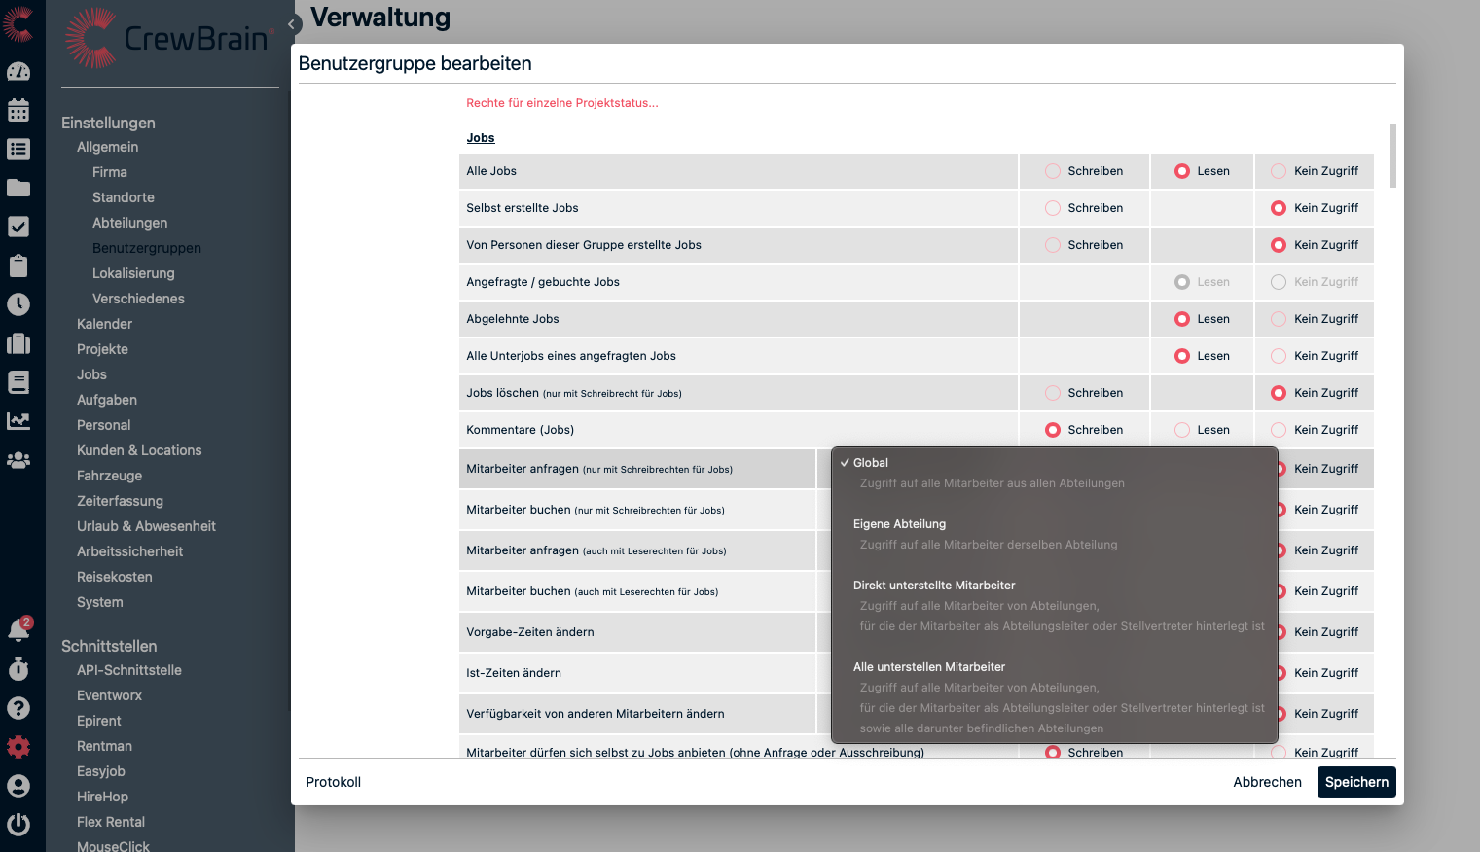Open the calendar icon in sidebar

click(18, 110)
